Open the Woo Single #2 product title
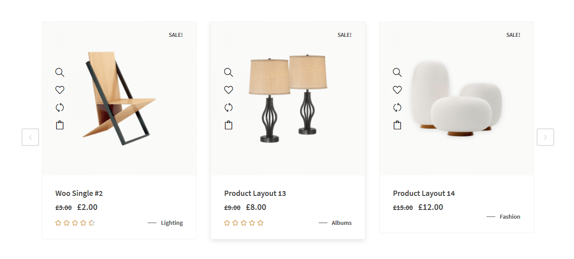The image size is (574, 259). click(x=79, y=193)
